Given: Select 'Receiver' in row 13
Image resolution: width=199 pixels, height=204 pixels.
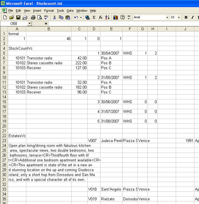Looking at the screenshot, I should point(49,92).
